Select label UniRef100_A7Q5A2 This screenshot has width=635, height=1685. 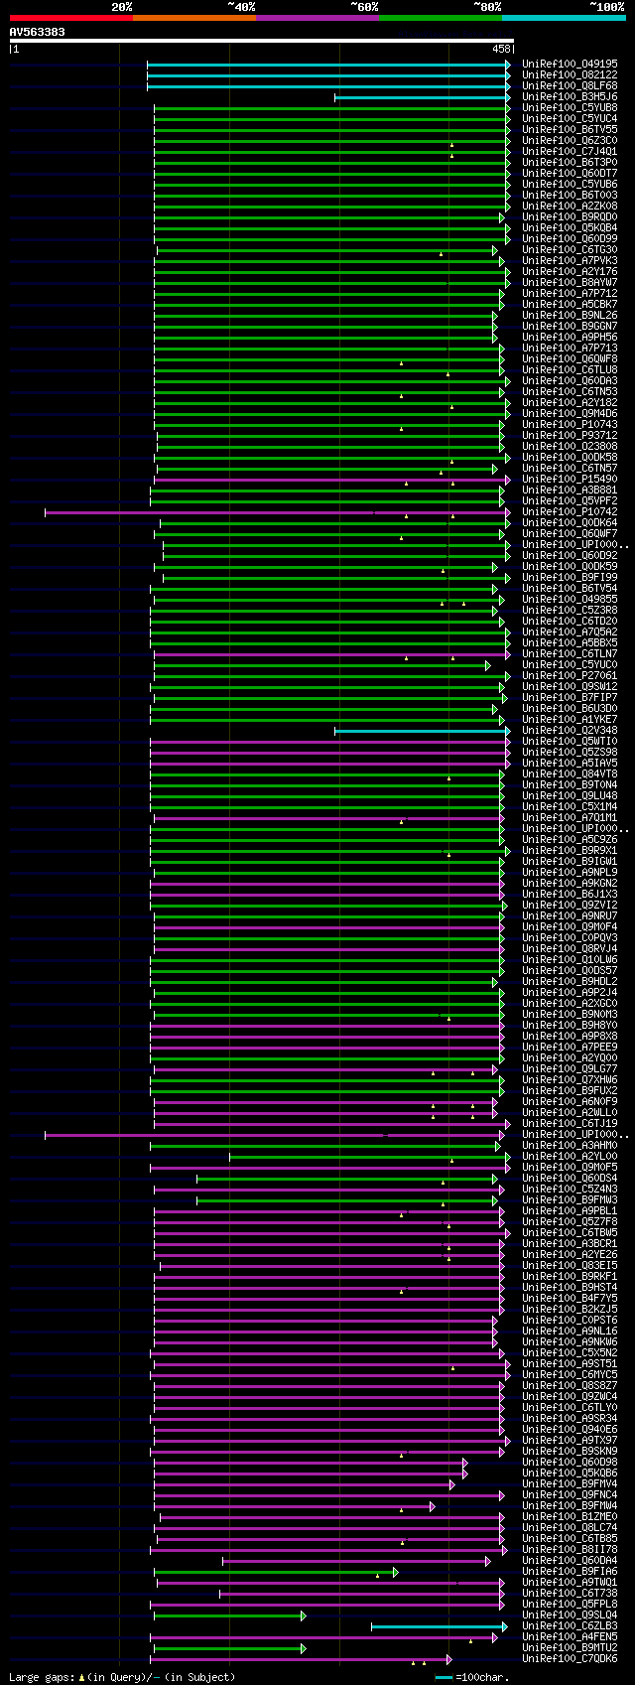tap(570, 632)
